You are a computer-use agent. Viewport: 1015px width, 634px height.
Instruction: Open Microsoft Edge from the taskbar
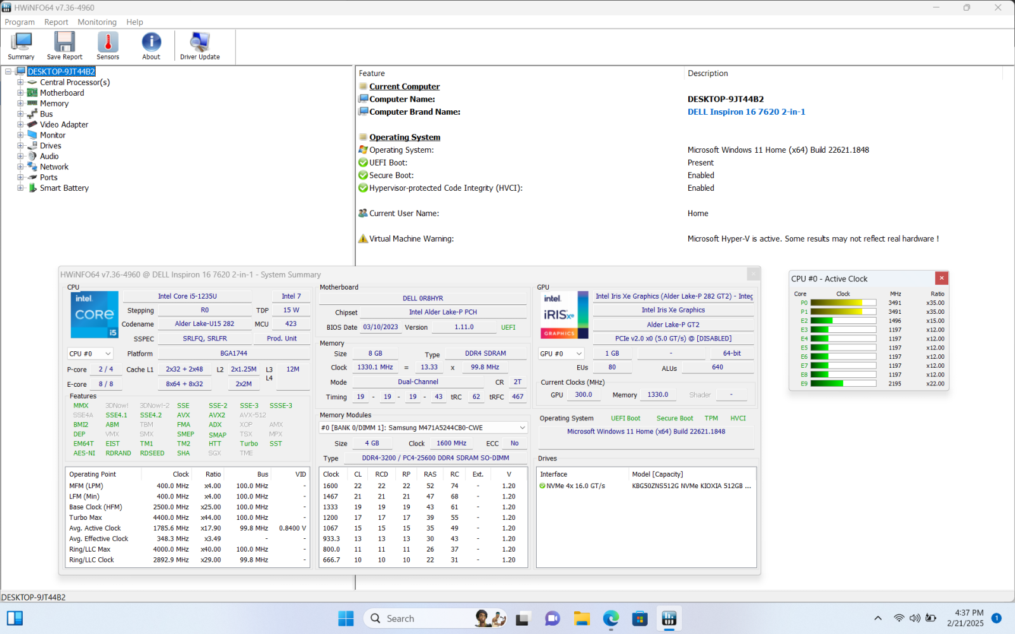tap(611, 619)
